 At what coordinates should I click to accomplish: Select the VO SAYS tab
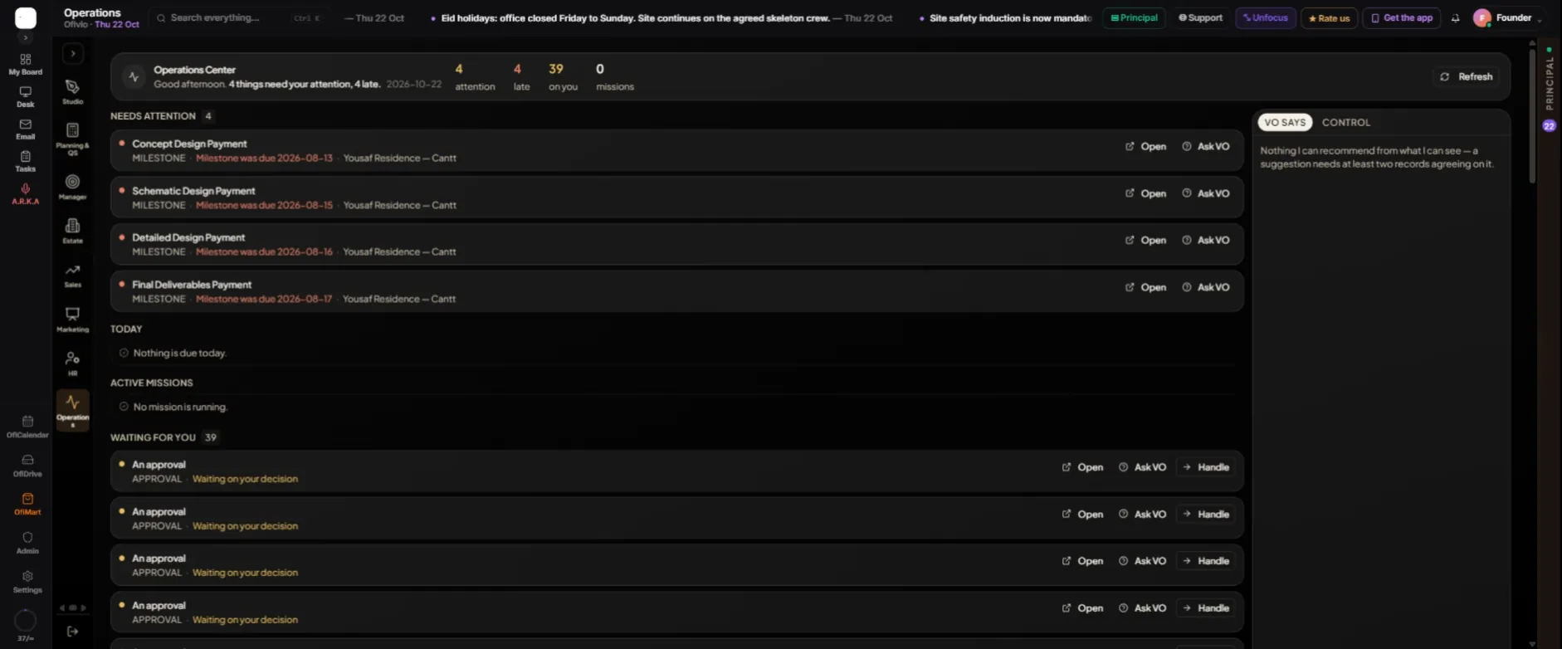(x=1285, y=122)
